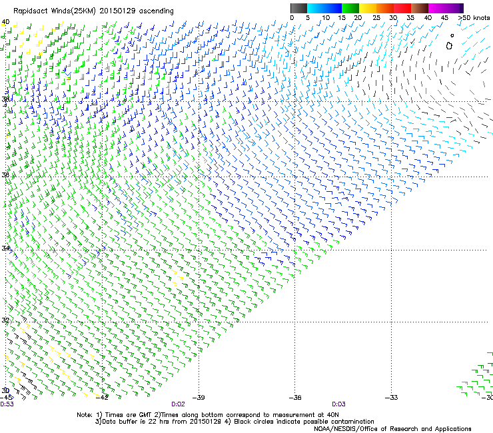Click the note line about 'Data buffer is 22 hrs'
This screenshot has height=433, width=493.
coord(235,422)
